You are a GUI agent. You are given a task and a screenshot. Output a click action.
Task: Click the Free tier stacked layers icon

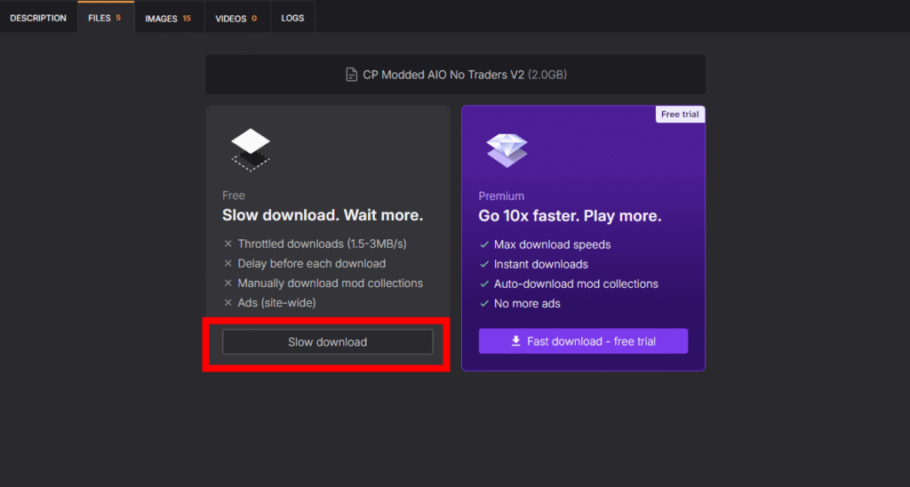point(250,148)
